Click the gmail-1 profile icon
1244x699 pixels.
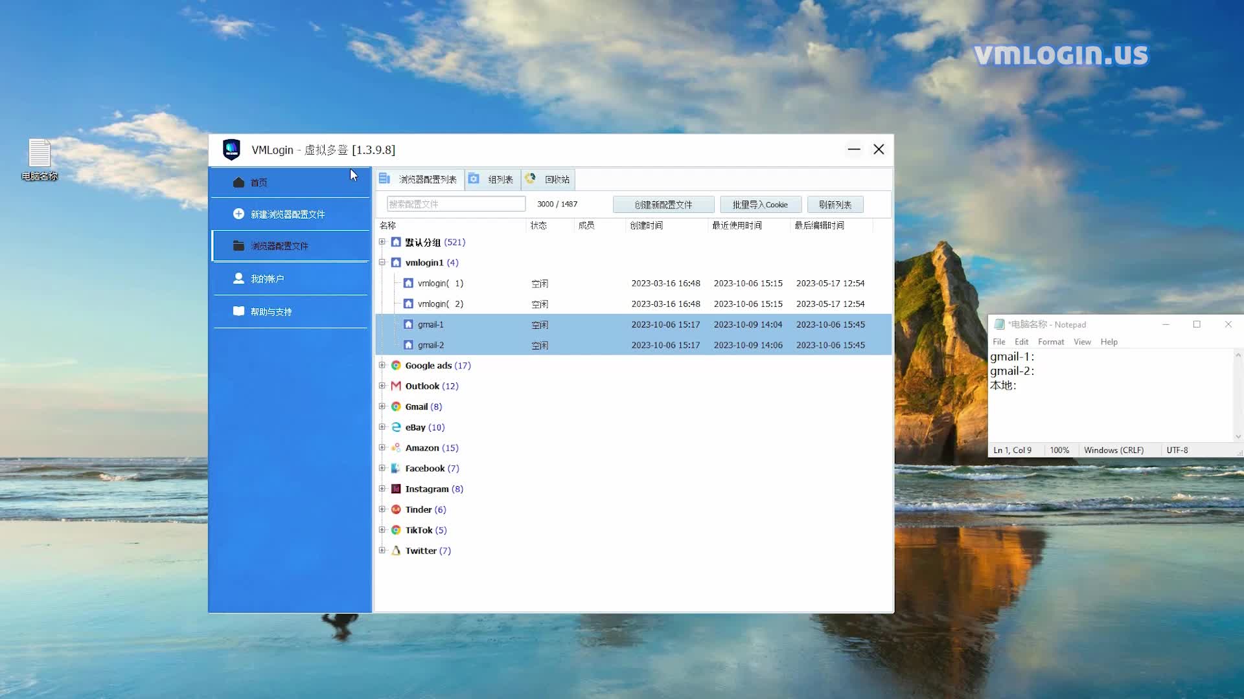408,324
